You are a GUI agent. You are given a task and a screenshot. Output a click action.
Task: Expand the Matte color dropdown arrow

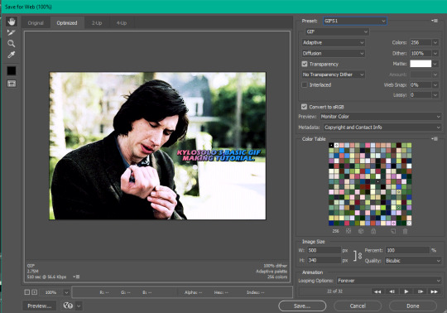point(435,64)
